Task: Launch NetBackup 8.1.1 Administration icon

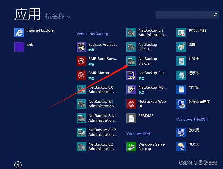Action: [x=81, y=118]
